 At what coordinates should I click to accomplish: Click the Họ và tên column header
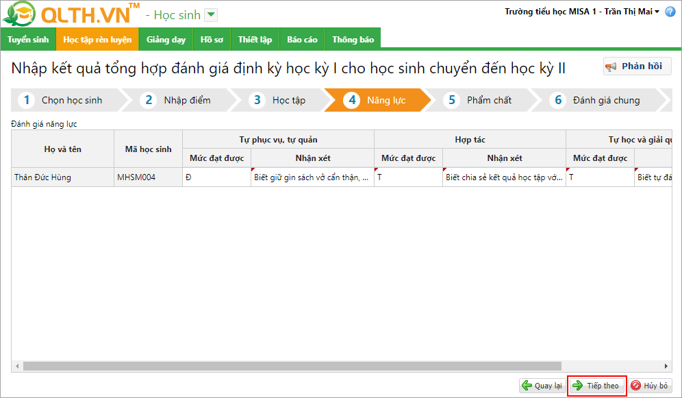point(62,149)
